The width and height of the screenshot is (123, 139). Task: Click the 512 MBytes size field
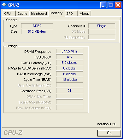click(x=37, y=31)
